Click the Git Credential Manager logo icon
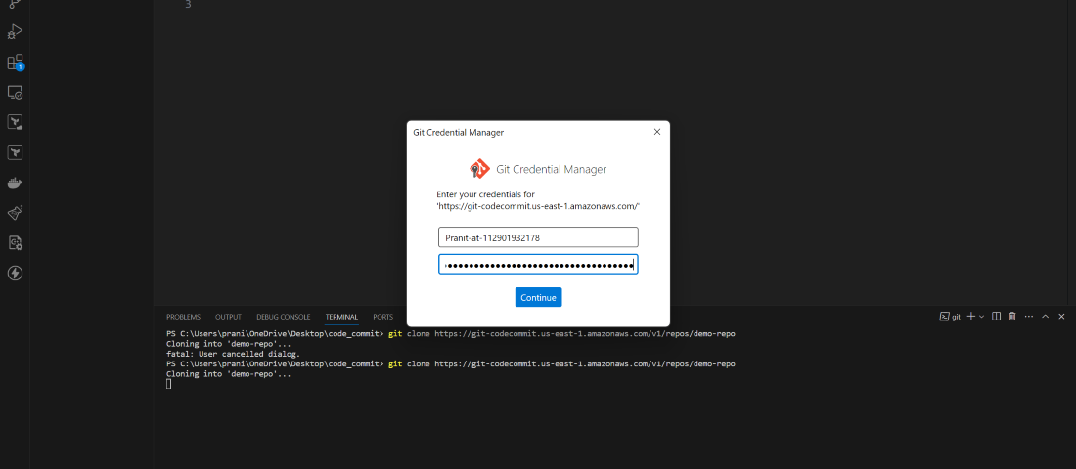This screenshot has width=1076, height=469. 479,169
